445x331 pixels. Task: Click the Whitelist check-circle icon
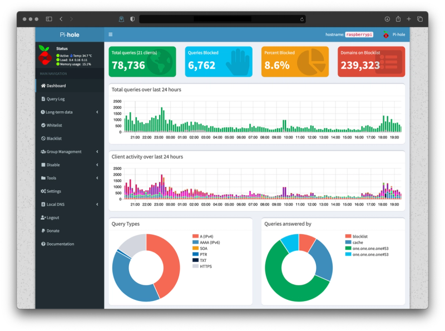point(43,125)
